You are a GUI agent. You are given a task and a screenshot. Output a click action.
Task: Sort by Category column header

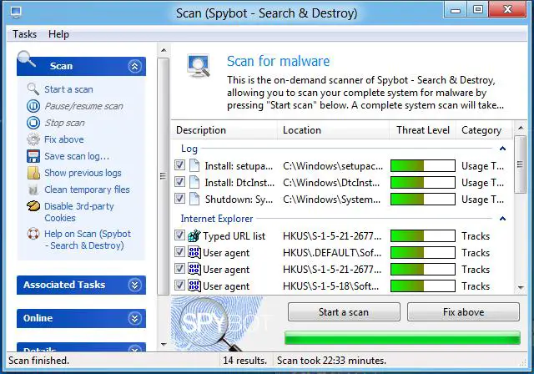click(x=484, y=130)
